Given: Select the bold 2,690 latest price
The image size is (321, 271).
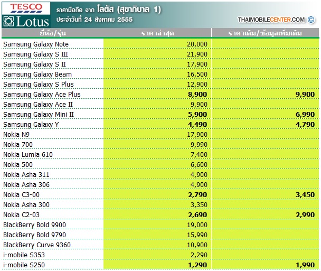Looking at the screenshot, I should pyautogui.click(x=197, y=215).
